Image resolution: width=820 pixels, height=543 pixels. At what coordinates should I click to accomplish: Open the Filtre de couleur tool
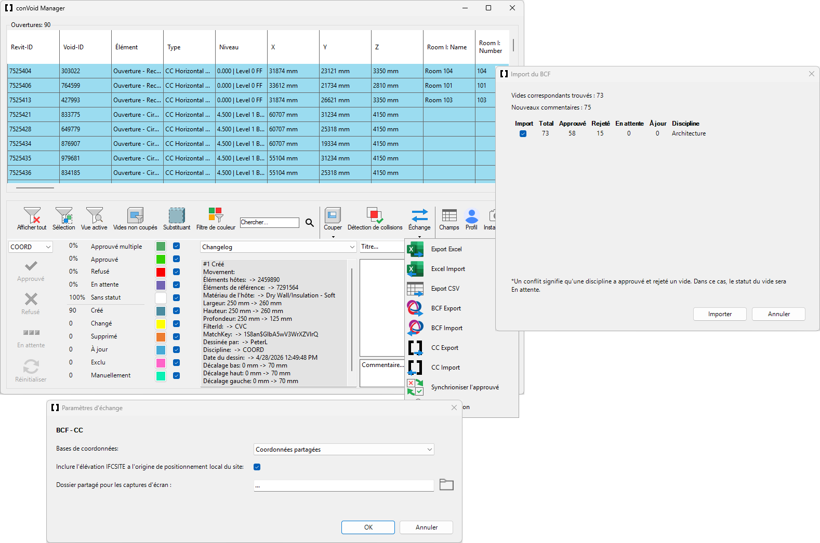point(216,215)
